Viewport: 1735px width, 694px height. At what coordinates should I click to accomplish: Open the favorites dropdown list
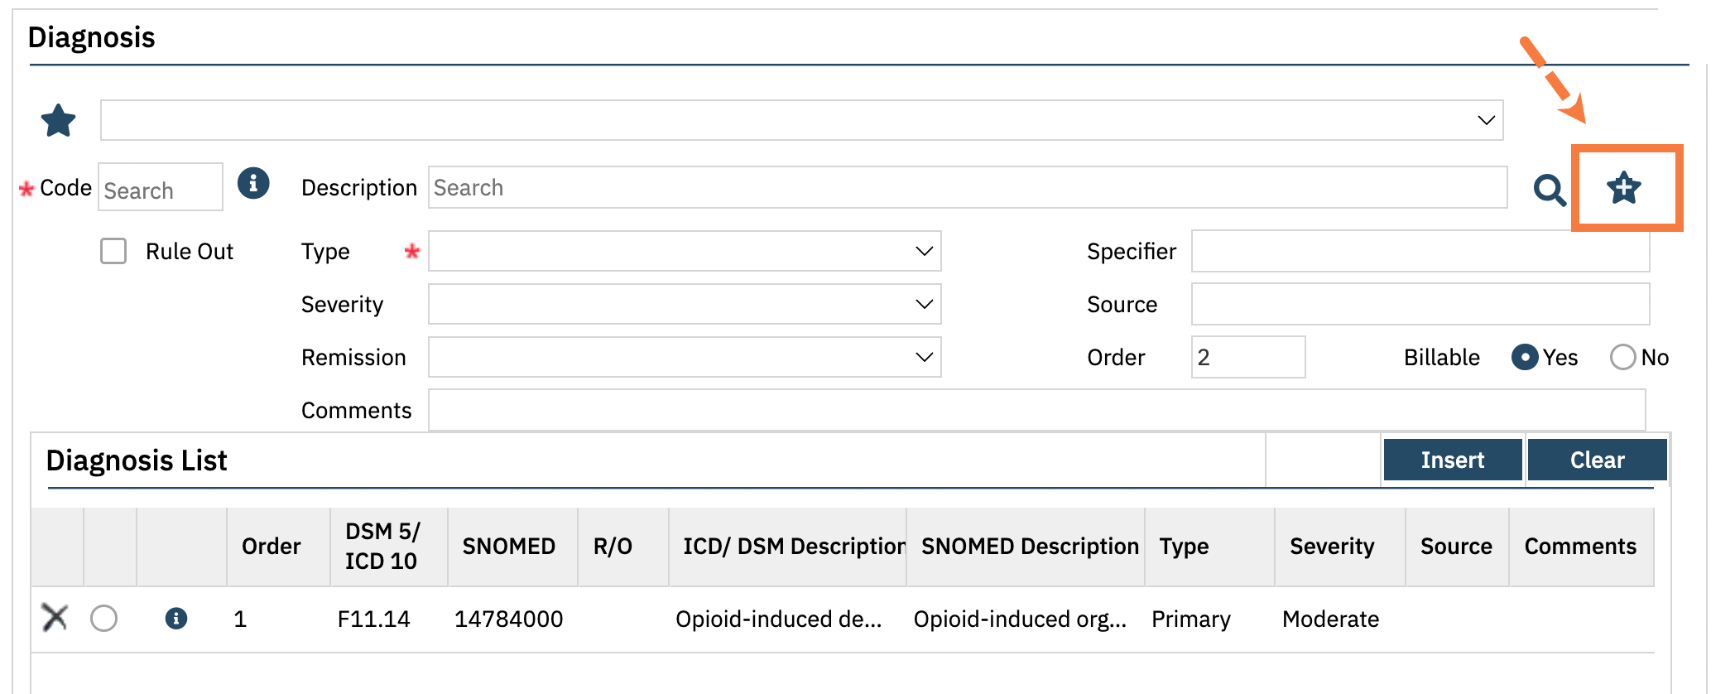tap(1486, 121)
